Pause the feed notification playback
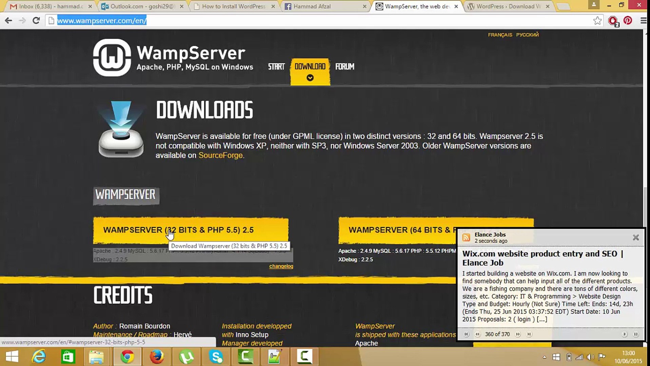The width and height of the screenshot is (650, 366). [636, 334]
